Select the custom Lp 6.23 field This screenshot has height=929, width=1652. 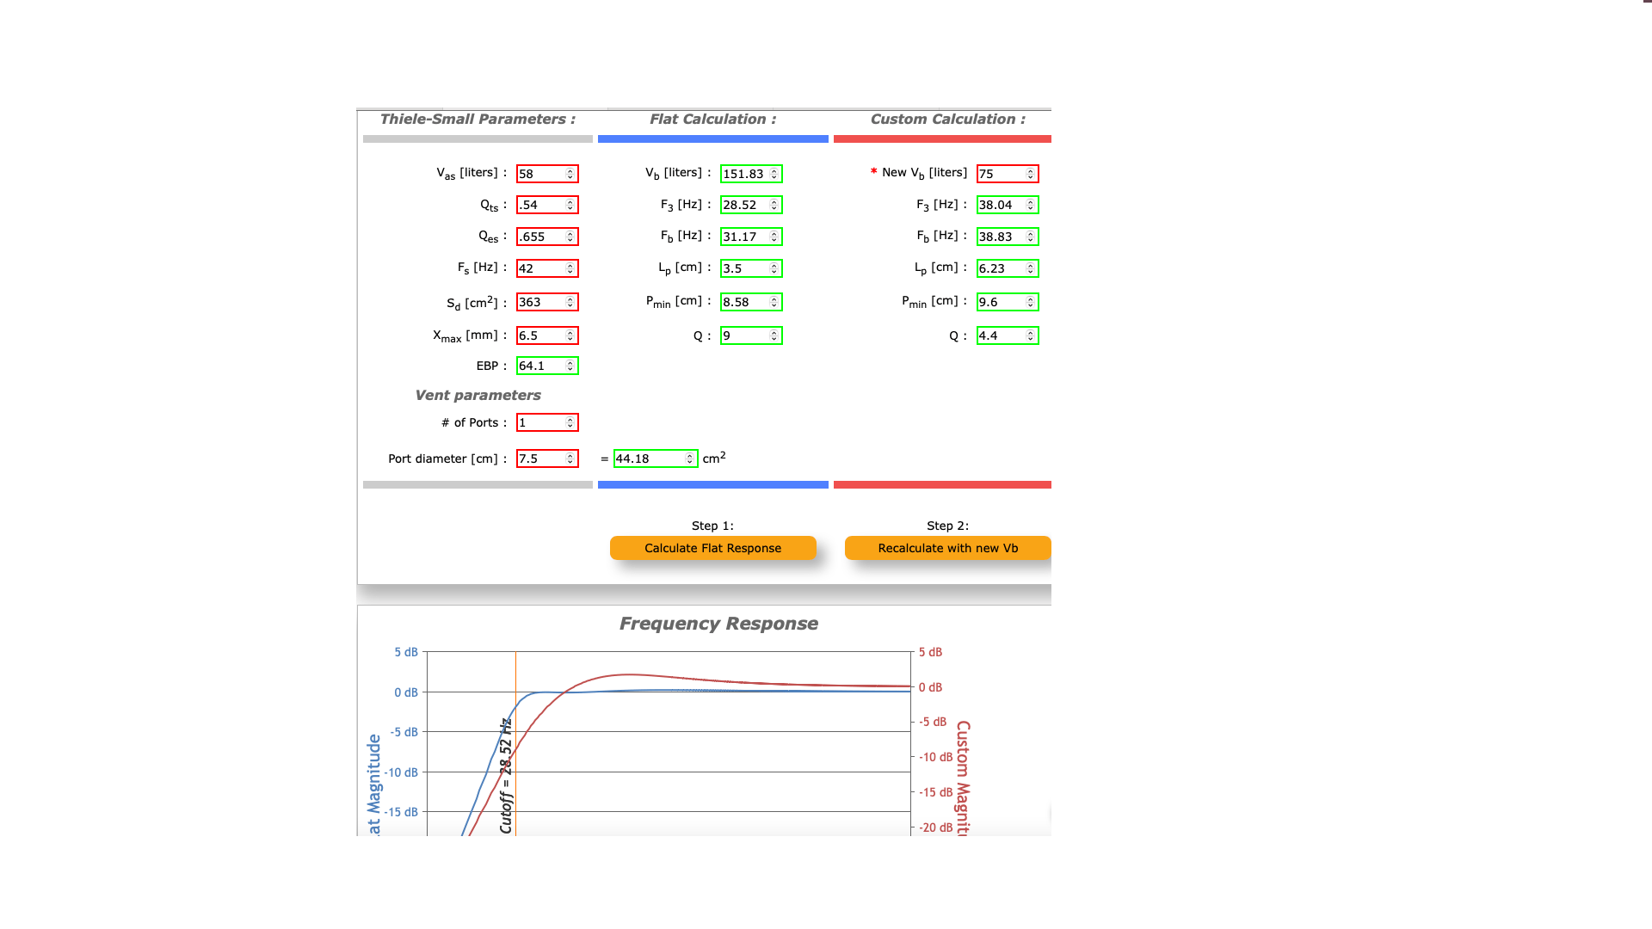point(1008,268)
